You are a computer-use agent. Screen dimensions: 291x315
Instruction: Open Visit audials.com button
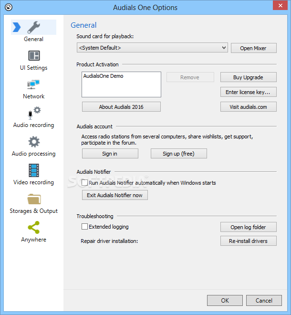click(248, 107)
